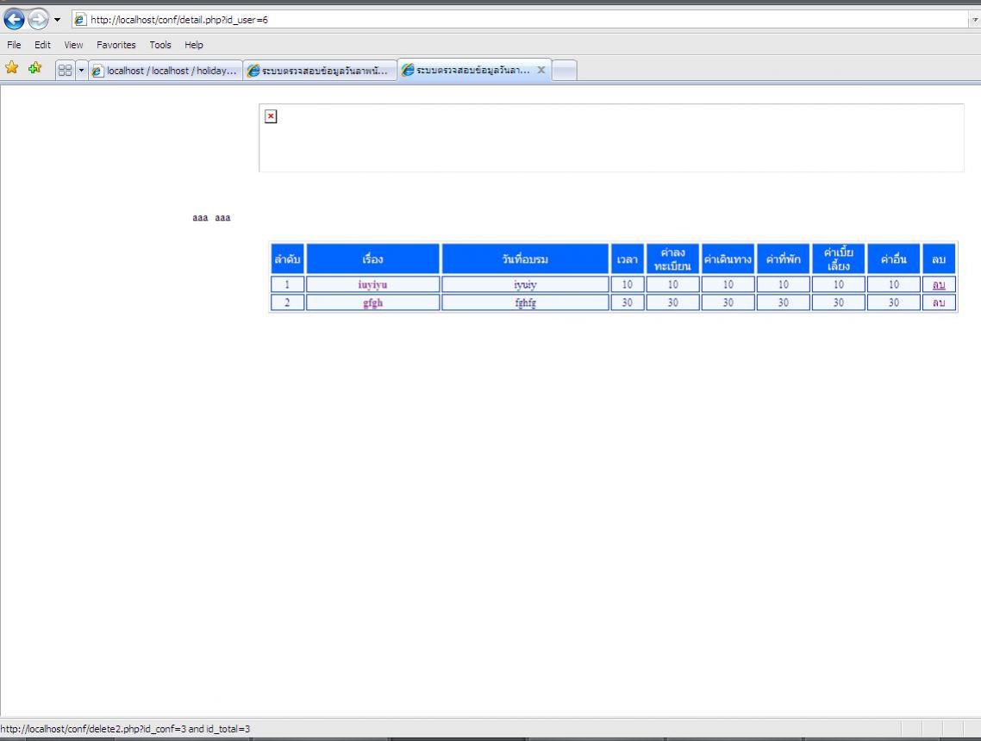This screenshot has height=741, width=981.
Task: Switch to the localhost / holiday tab
Action: (x=166, y=71)
